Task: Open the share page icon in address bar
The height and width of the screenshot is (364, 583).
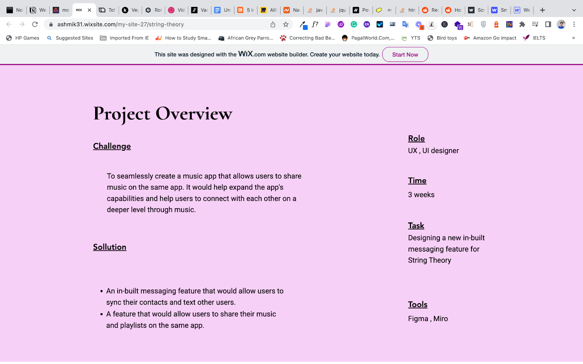Action: pos(273,24)
